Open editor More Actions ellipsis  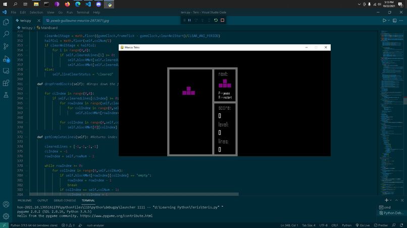tap(401, 21)
